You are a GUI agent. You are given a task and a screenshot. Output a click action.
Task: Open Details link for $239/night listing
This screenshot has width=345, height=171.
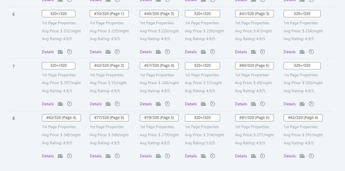click(191, 52)
